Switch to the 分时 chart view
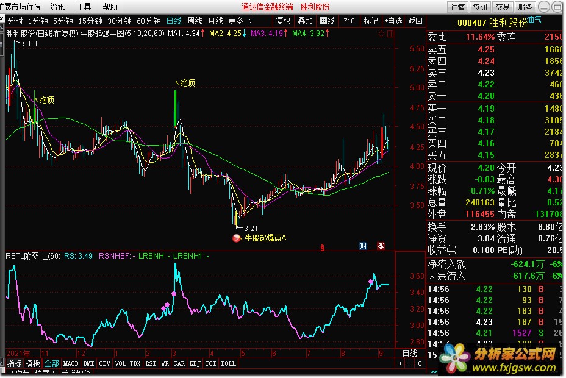The width and height of the screenshot is (566, 378). [15, 21]
